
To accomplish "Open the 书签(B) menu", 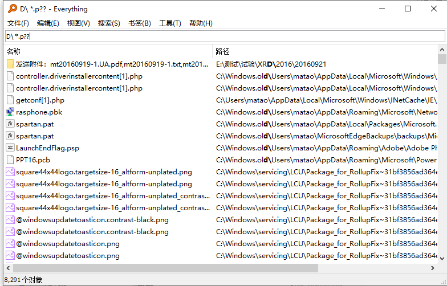I will pos(139,23).
